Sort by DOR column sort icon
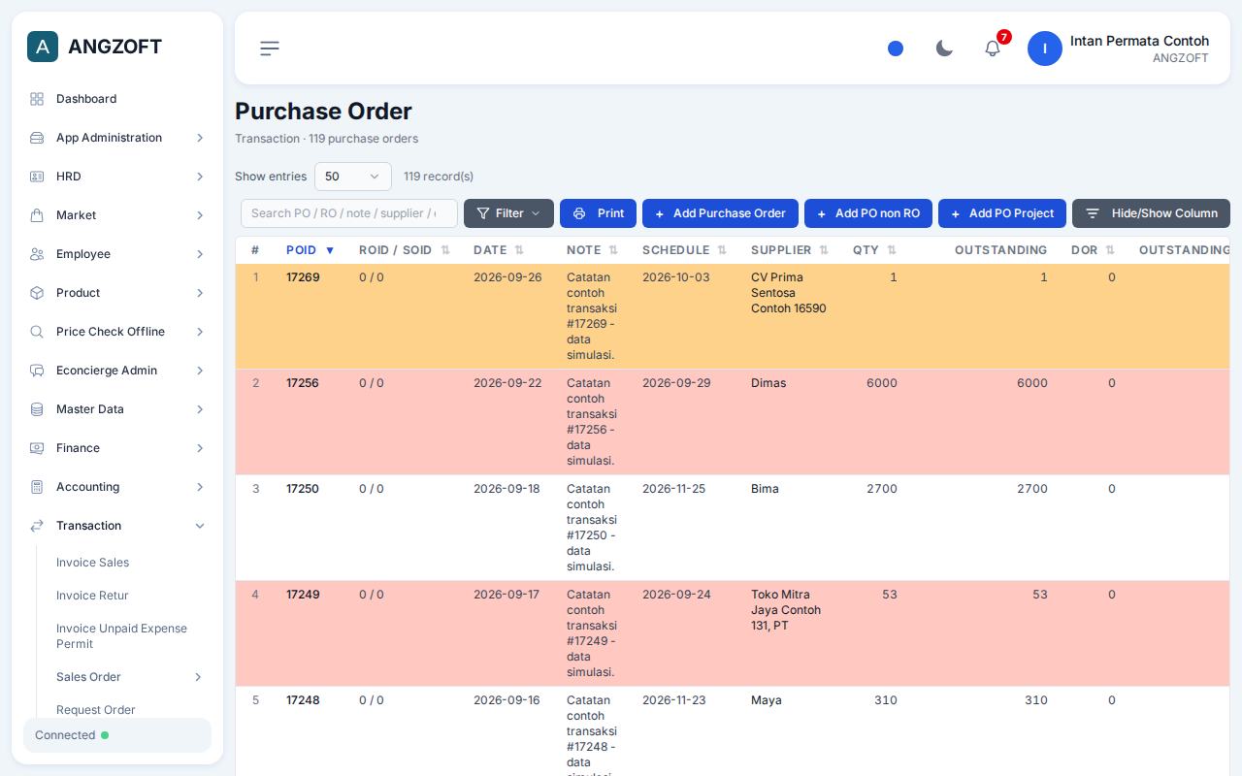This screenshot has height=776, width=1242. coord(1110,250)
